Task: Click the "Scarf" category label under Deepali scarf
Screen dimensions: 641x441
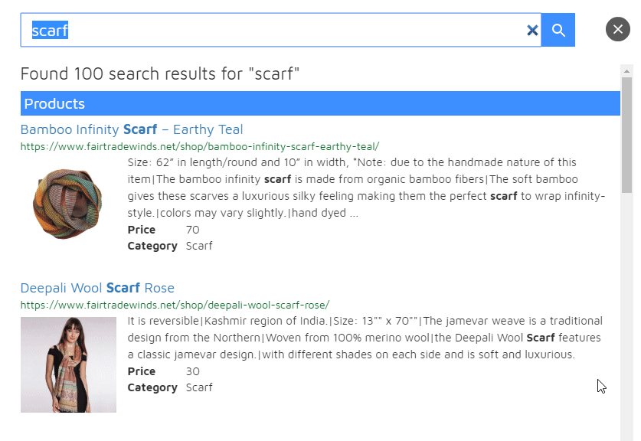Action: tap(198, 387)
